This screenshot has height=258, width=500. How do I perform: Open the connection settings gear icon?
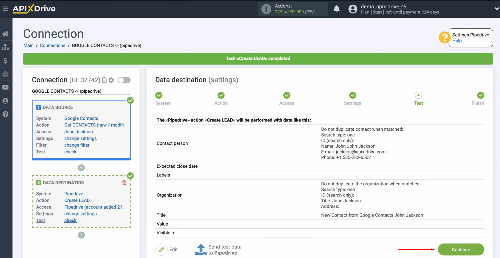click(x=111, y=80)
